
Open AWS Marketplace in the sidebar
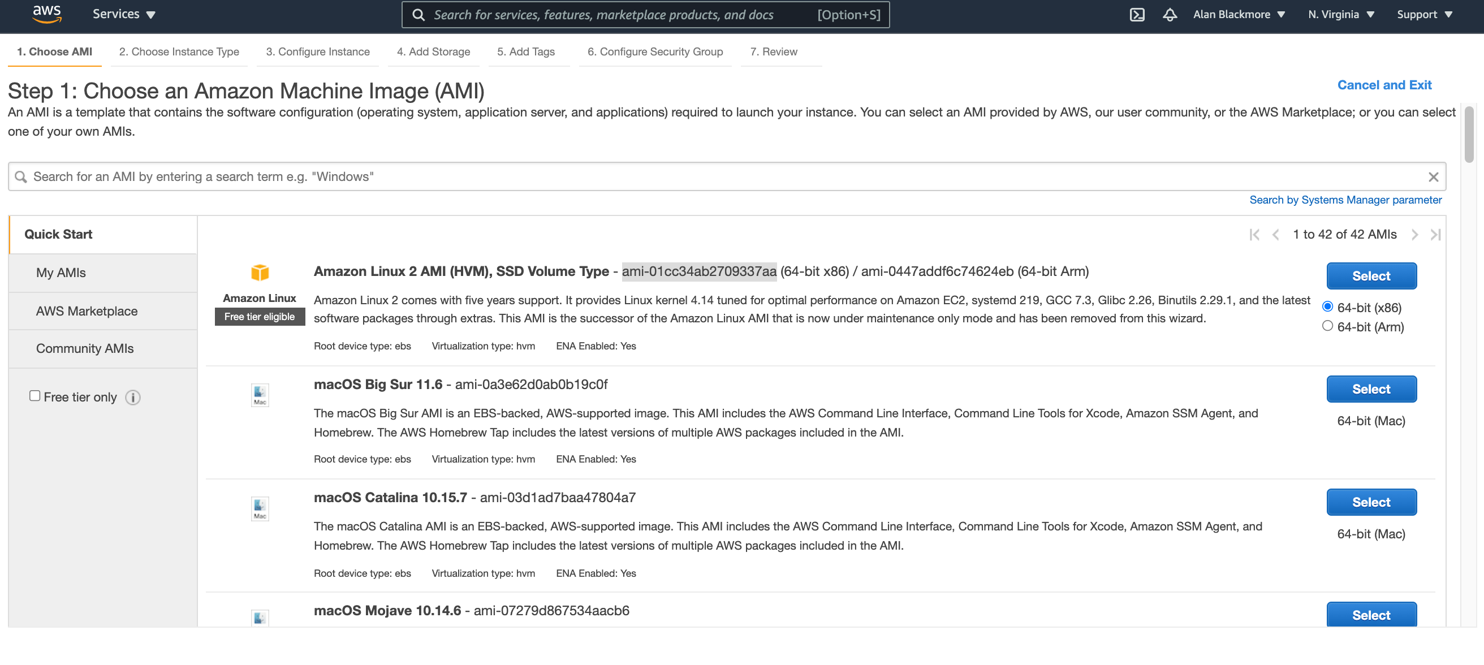coord(103,311)
